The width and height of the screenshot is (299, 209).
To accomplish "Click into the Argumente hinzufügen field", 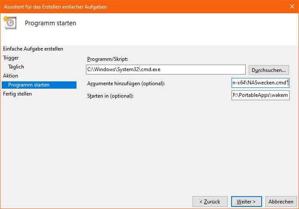I will [260, 83].
